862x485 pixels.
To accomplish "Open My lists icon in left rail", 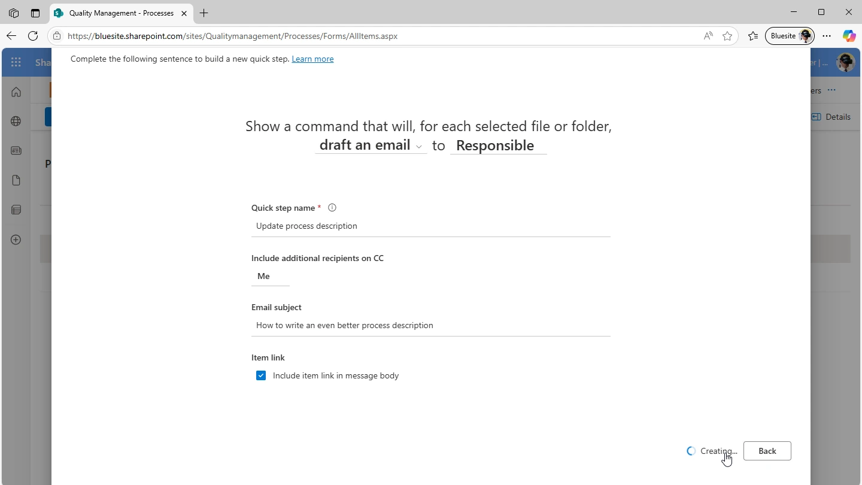I will (x=16, y=210).
